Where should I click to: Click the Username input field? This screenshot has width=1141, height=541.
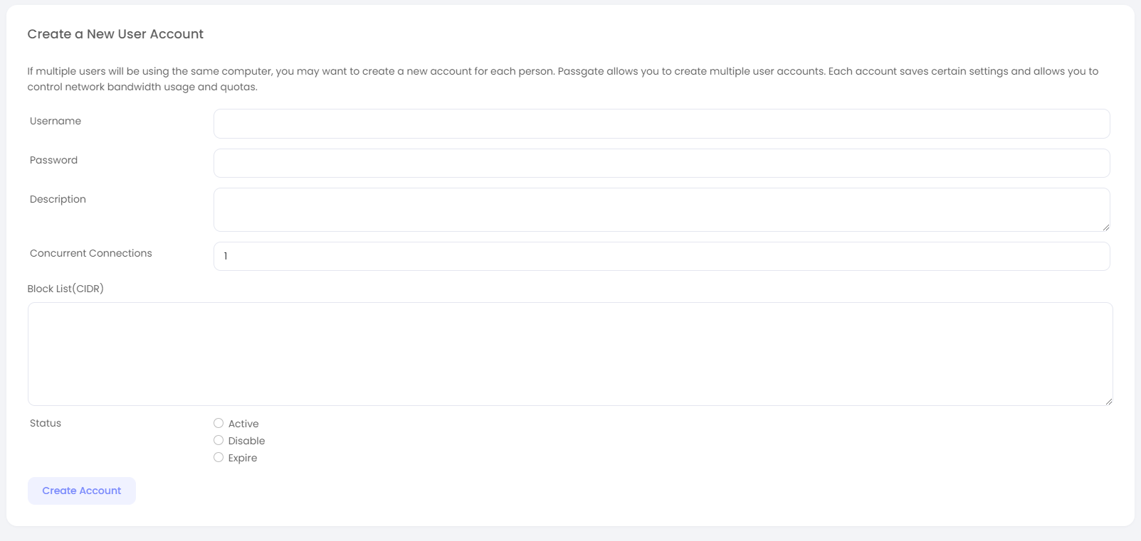click(661, 124)
